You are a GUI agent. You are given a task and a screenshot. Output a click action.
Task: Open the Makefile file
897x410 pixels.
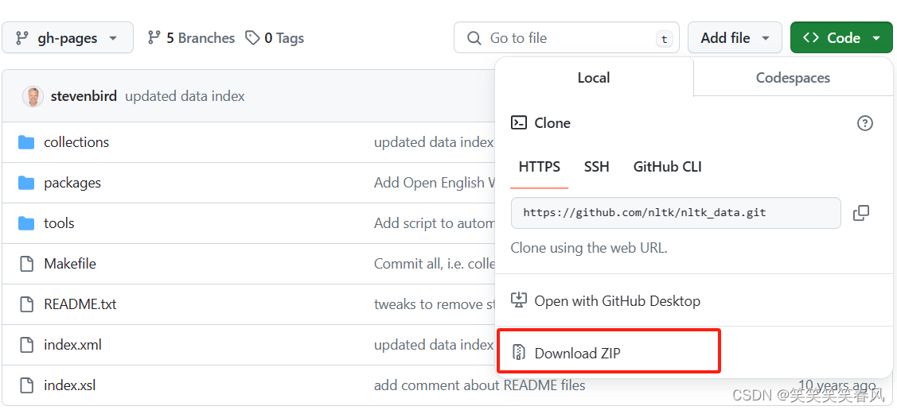point(70,263)
